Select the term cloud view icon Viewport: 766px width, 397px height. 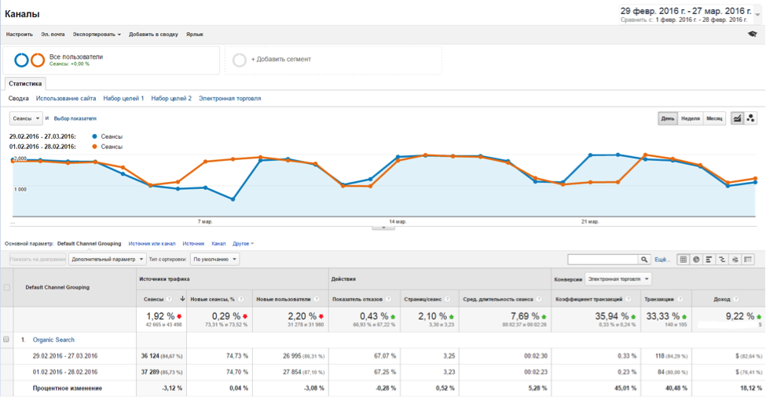(x=735, y=260)
